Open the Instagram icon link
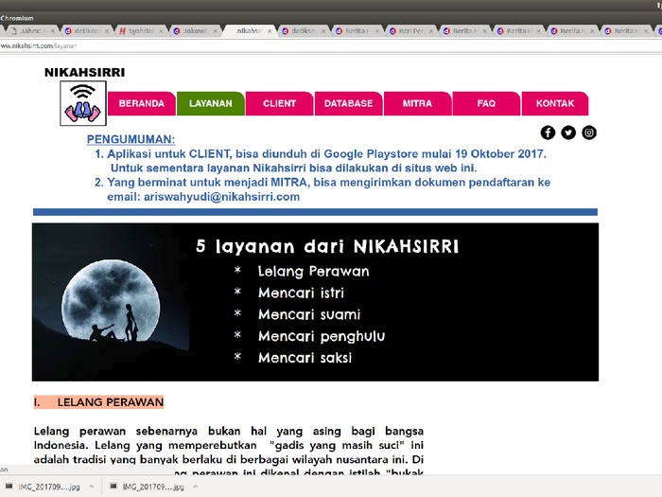The width and height of the screenshot is (662, 497). pos(589,133)
